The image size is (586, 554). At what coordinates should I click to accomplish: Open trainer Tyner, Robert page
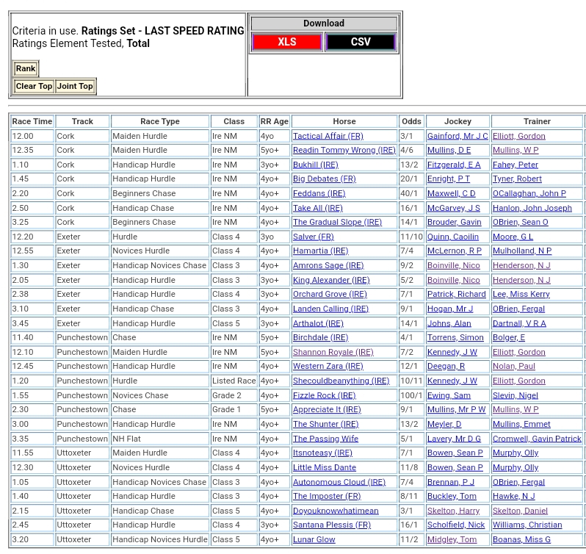tap(517, 179)
